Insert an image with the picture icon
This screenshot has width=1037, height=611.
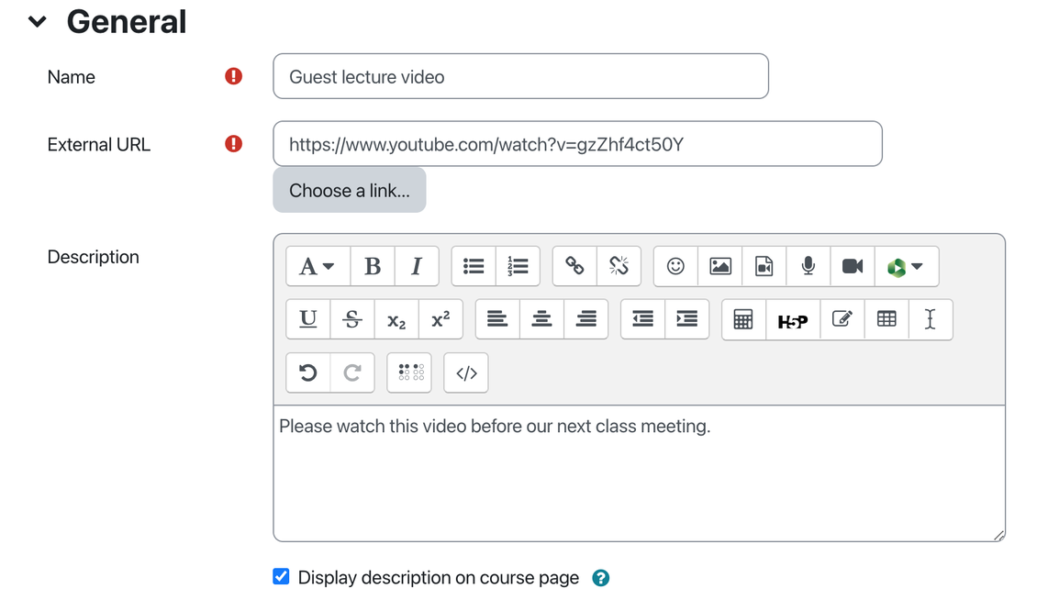click(719, 266)
